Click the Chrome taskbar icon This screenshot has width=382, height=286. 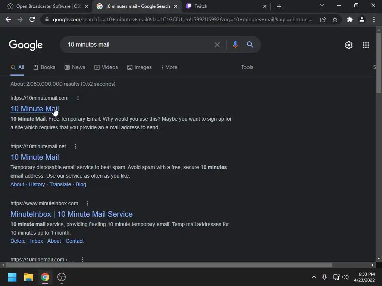[45, 277]
